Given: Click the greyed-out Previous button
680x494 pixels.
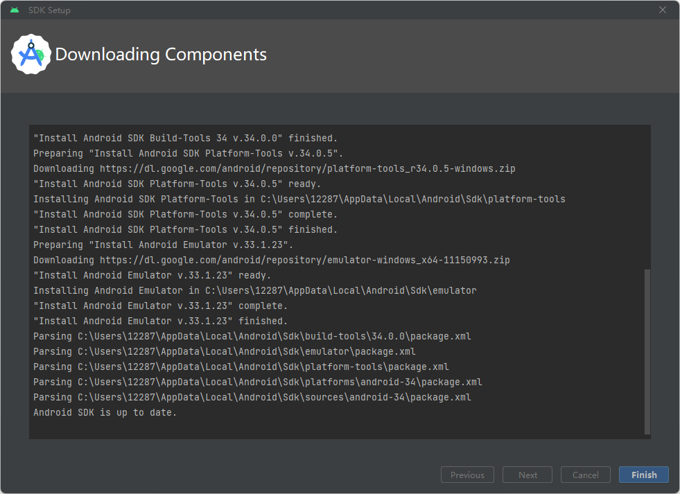Looking at the screenshot, I should pyautogui.click(x=467, y=475).
